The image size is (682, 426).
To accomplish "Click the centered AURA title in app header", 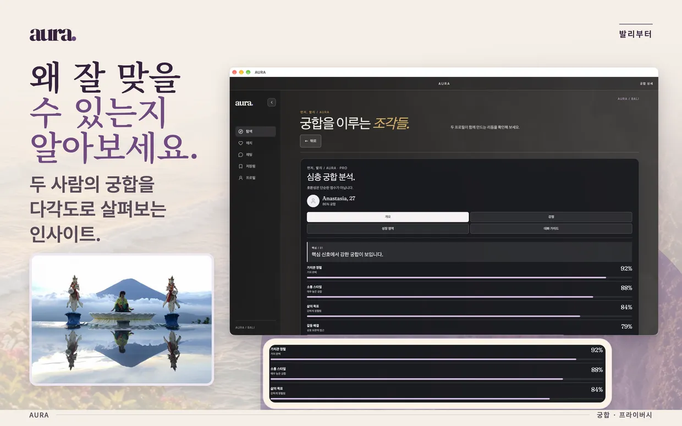I will pyautogui.click(x=444, y=84).
